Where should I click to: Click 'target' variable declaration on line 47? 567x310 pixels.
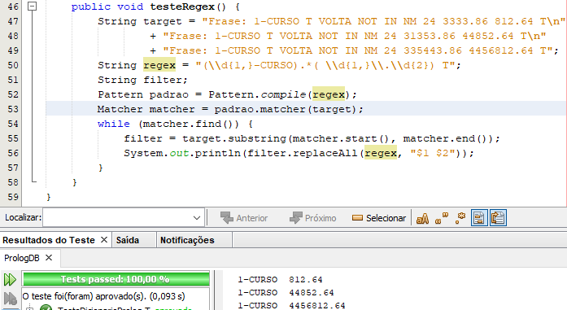click(163, 21)
